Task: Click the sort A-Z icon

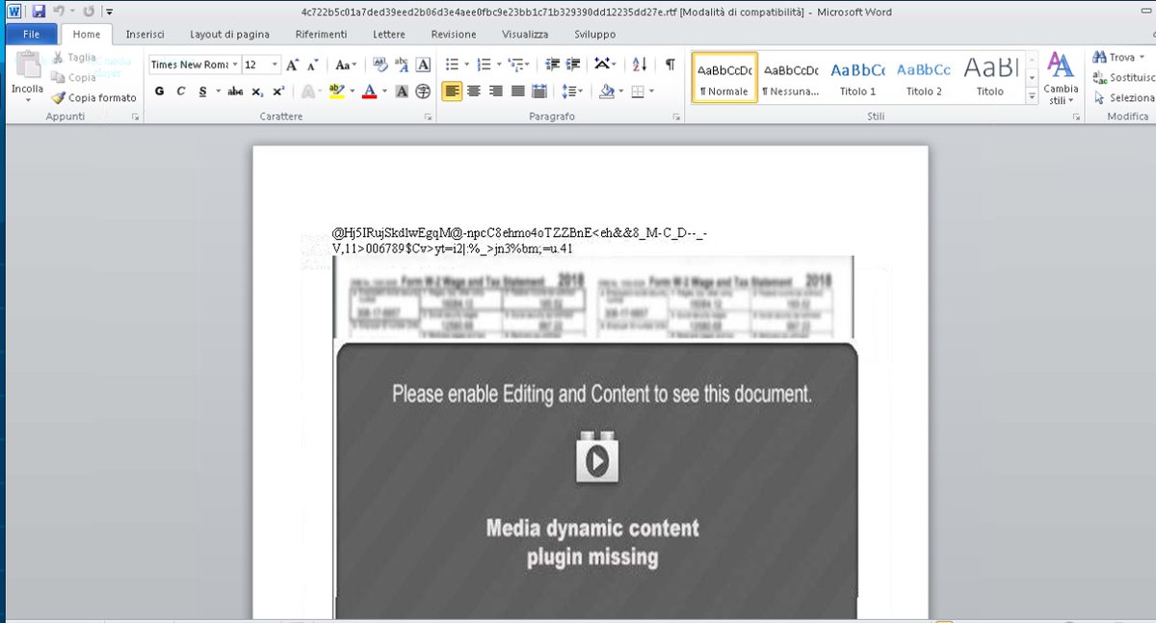Action: pyautogui.click(x=640, y=65)
